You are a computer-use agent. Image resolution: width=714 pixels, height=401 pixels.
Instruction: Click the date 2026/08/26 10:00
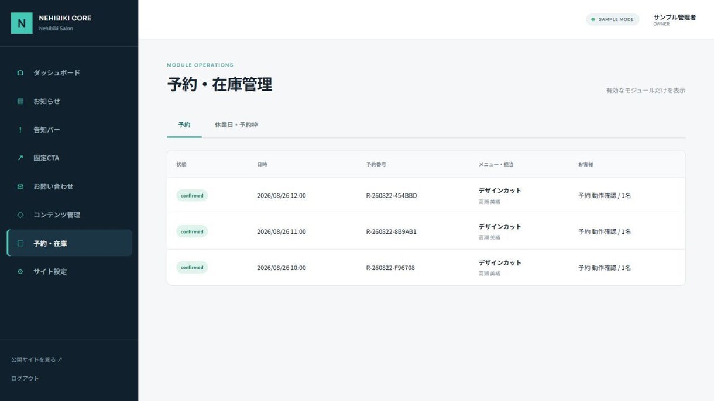282,268
